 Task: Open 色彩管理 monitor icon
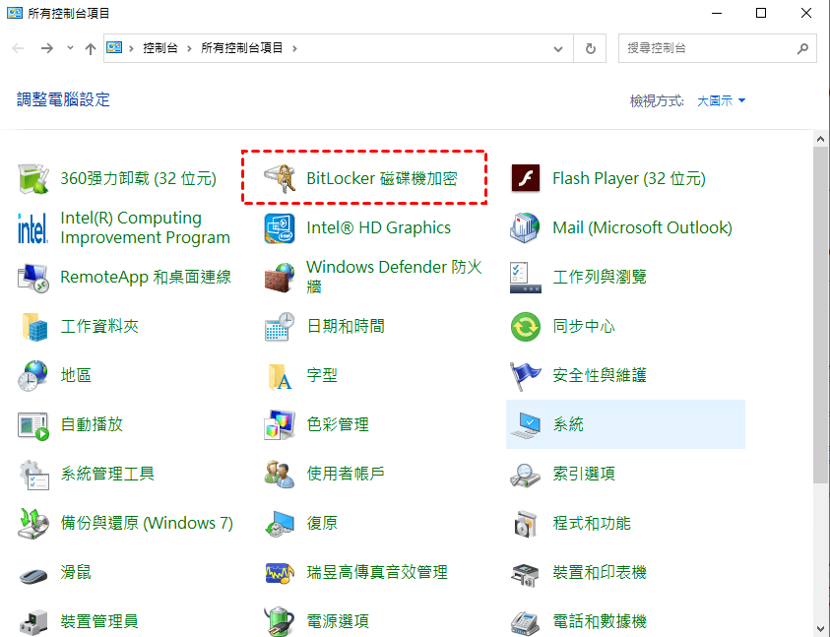point(280,424)
